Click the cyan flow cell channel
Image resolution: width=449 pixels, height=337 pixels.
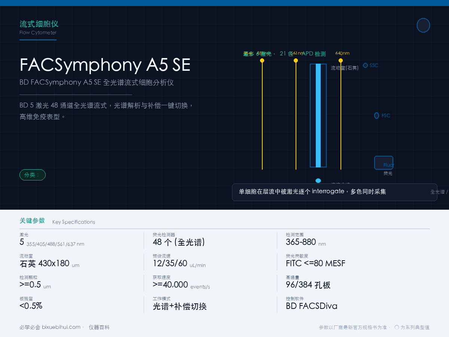click(318, 115)
